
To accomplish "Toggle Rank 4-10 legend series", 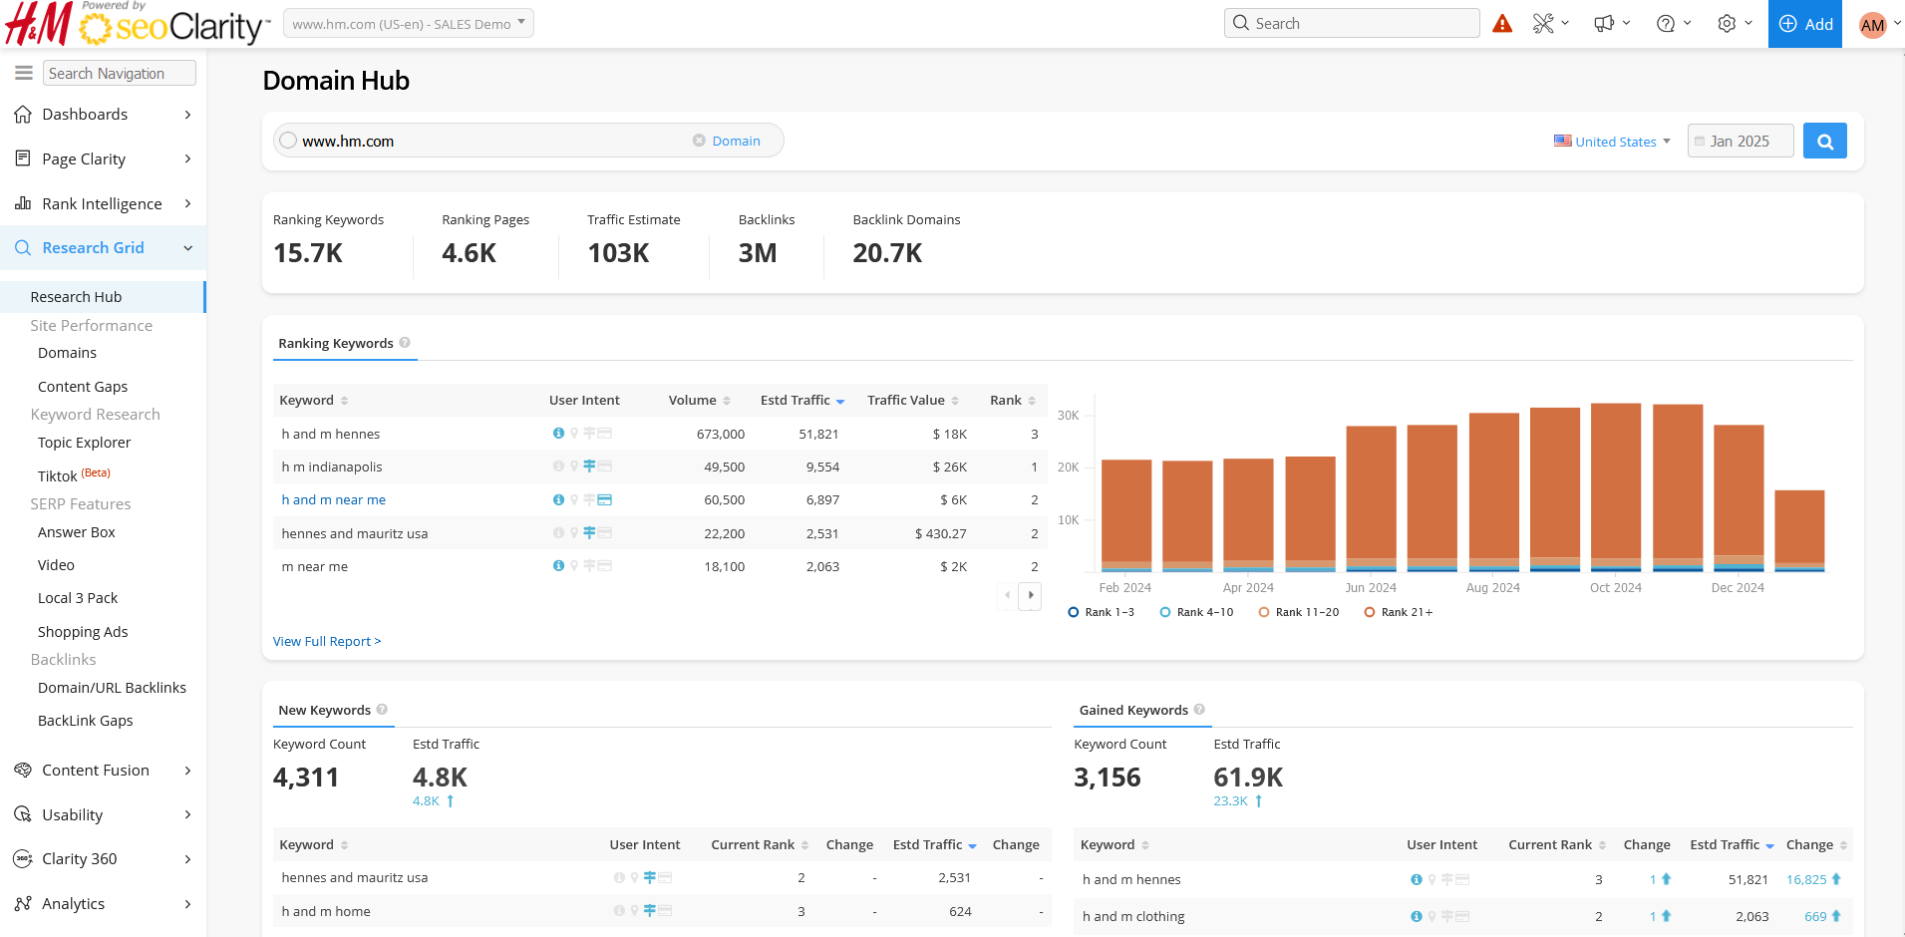I will [1196, 612].
